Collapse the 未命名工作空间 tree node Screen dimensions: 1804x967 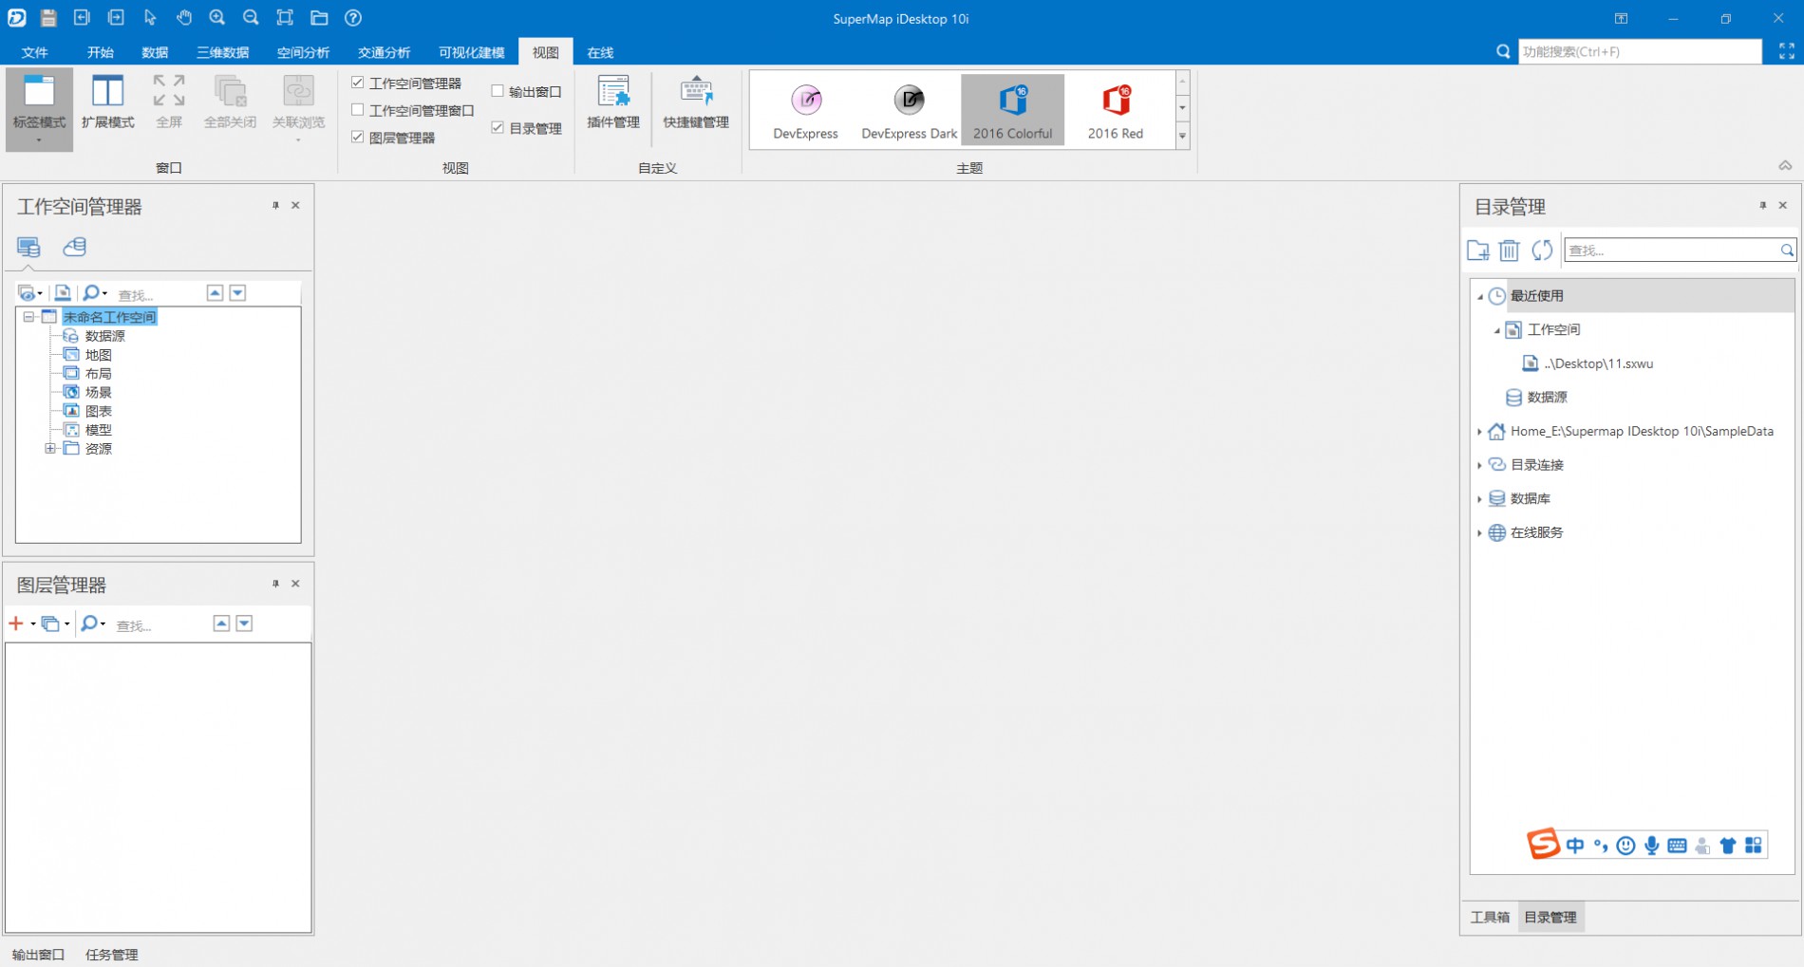point(29,317)
